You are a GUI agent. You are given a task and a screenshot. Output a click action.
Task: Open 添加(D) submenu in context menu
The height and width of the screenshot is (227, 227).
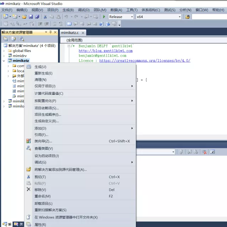[x=80, y=128]
